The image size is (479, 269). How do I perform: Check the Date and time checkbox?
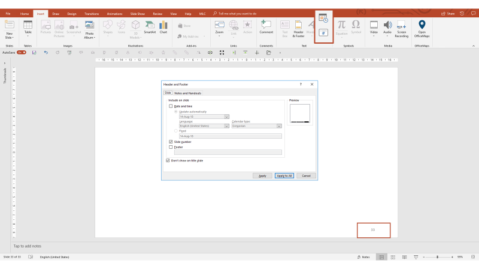point(171,106)
